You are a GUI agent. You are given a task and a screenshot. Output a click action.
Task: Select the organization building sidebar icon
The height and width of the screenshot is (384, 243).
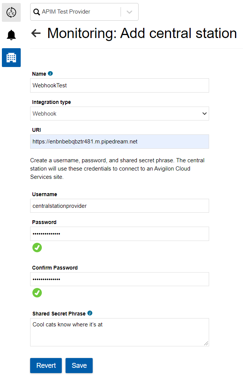[11, 58]
